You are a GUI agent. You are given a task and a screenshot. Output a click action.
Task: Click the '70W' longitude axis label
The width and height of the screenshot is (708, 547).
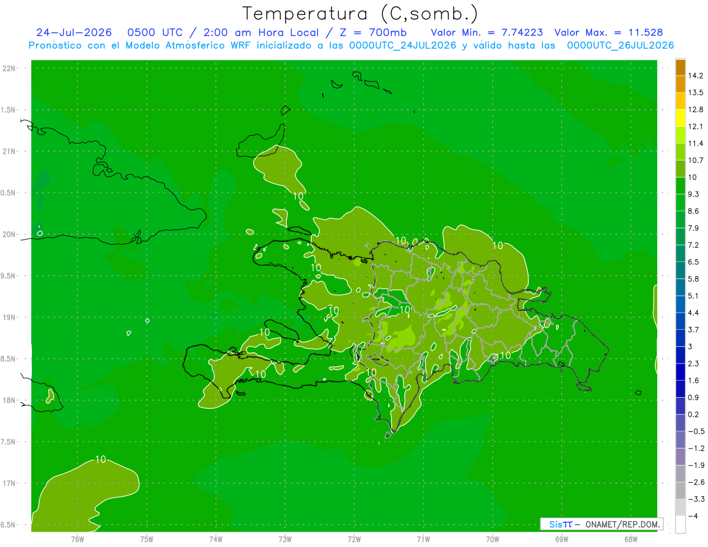click(x=493, y=539)
